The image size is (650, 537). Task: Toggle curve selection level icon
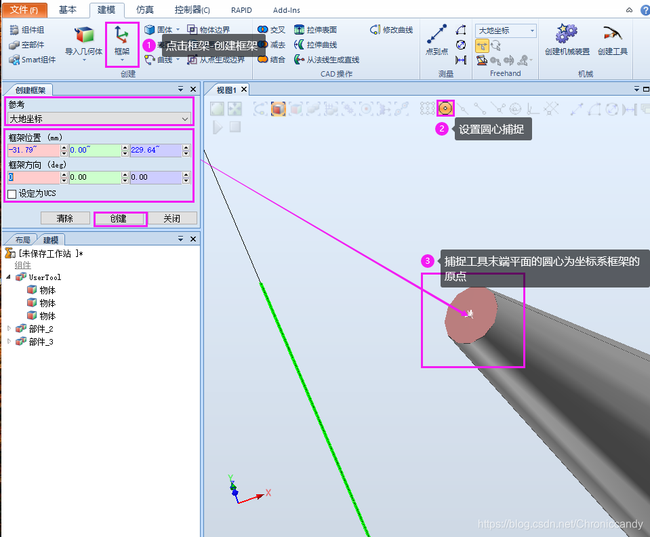tap(260, 108)
